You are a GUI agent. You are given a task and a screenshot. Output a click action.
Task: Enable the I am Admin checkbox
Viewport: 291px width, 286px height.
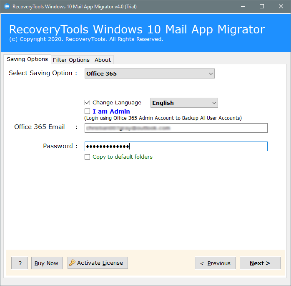point(87,111)
